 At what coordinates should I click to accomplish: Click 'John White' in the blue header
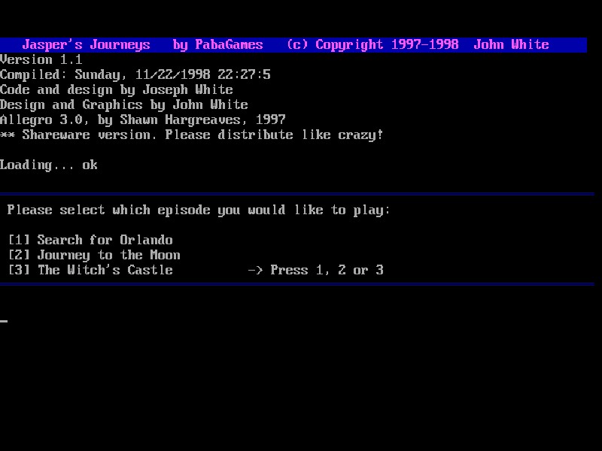click(511, 44)
